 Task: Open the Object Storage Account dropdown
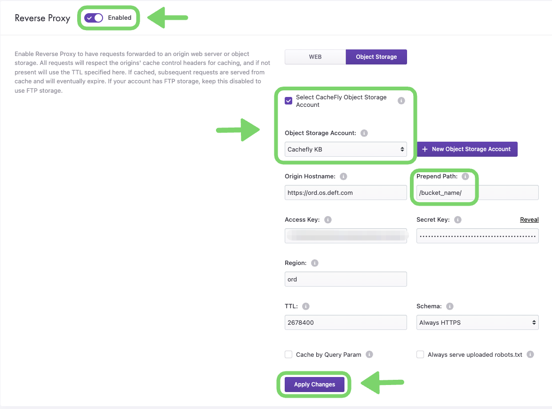[x=346, y=149]
